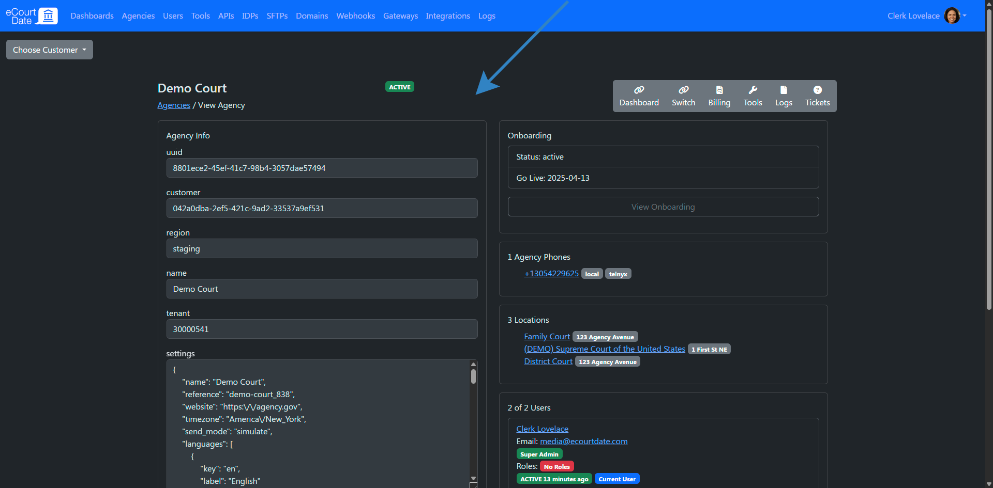Click the 3 Locations heading
The height and width of the screenshot is (488, 993).
pos(528,320)
